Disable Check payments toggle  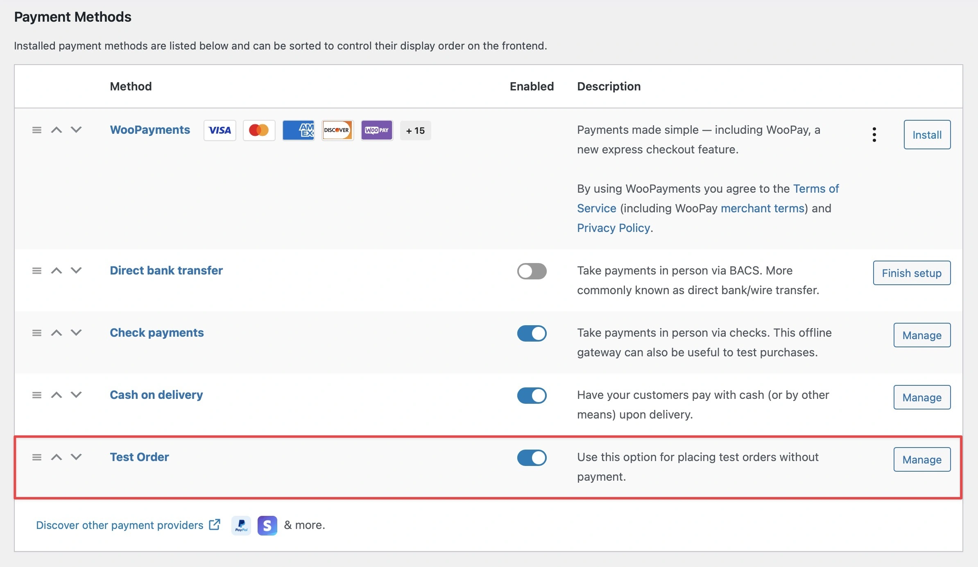tap(532, 333)
